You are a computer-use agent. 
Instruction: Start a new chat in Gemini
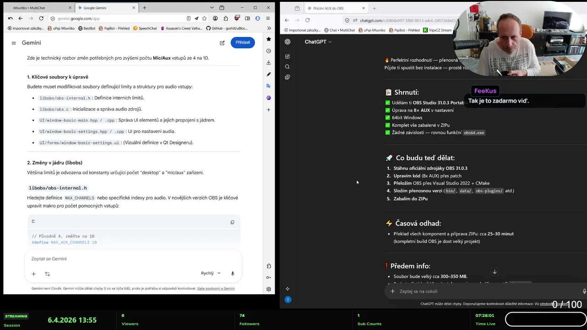pyautogui.click(x=222, y=43)
